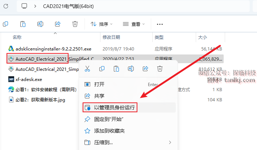Click the refresh icon beside the address bar

tap(6, 6)
